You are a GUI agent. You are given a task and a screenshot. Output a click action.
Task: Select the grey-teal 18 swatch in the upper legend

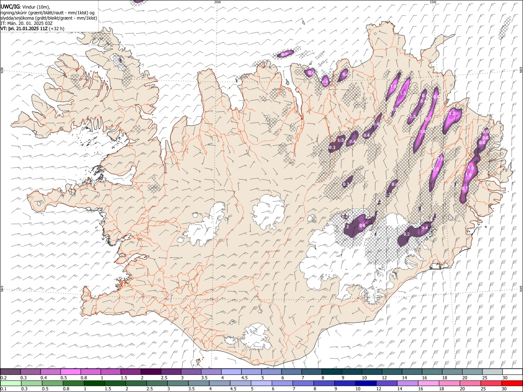452,372
